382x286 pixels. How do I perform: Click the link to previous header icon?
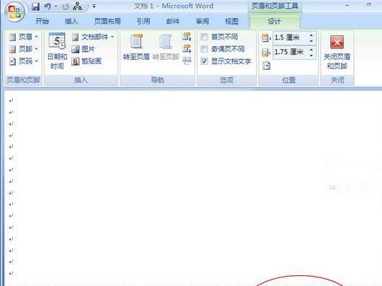(187, 61)
